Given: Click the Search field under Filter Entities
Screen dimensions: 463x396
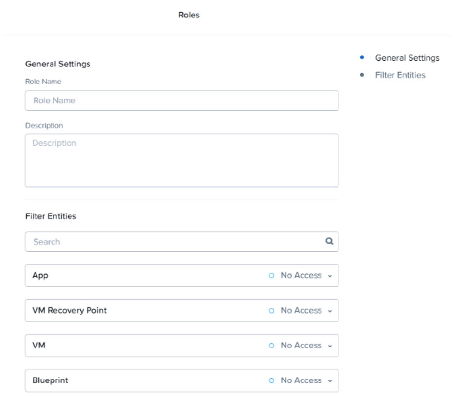Looking at the screenshot, I should [x=175, y=242].
